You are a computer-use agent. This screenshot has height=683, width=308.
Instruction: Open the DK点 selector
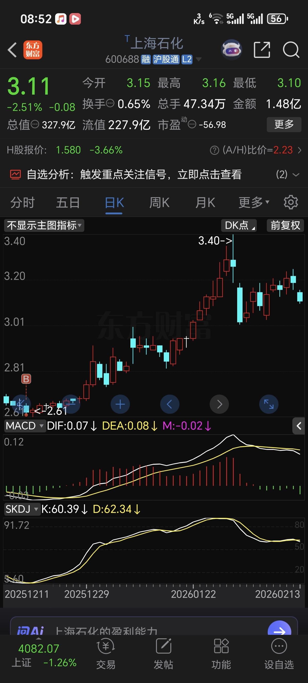tap(239, 225)
